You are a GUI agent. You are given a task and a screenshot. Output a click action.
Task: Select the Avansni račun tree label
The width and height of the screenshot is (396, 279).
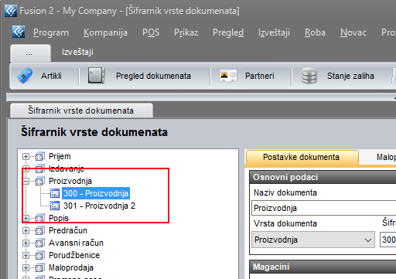tap(76, 243)
